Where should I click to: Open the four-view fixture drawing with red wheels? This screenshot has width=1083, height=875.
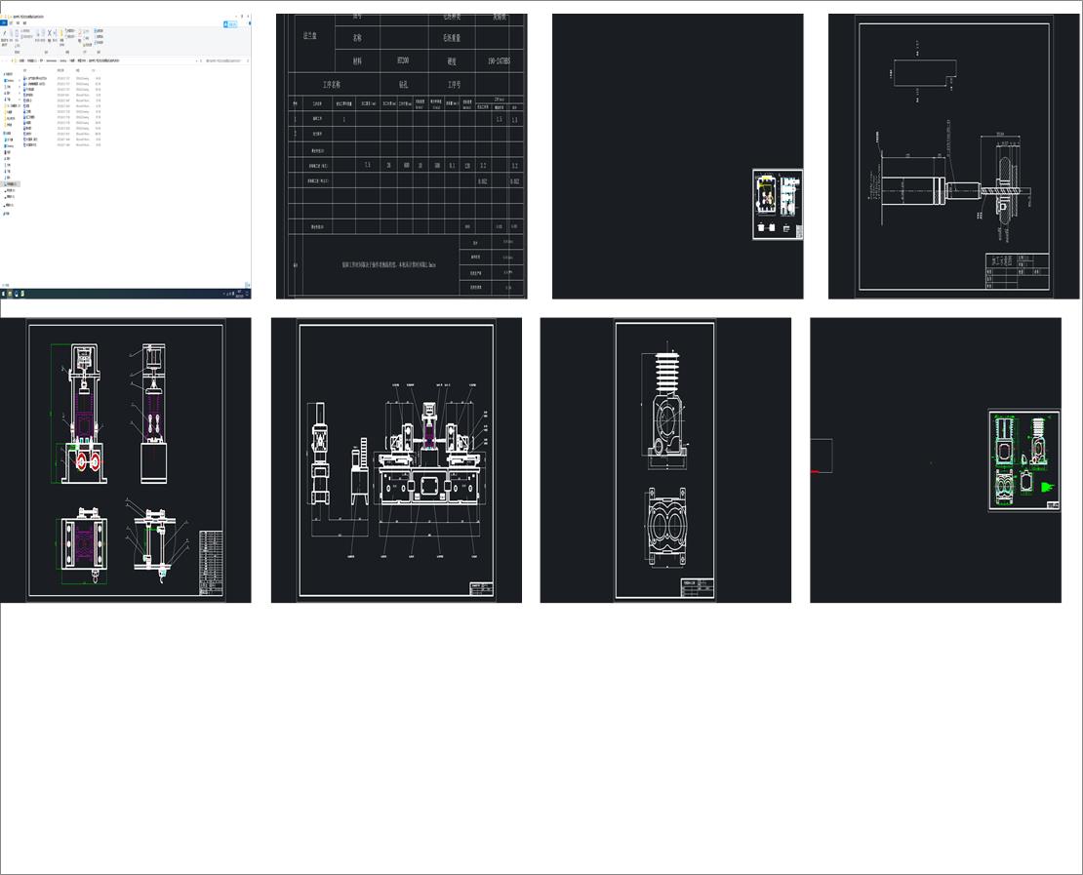click(125, 460)
